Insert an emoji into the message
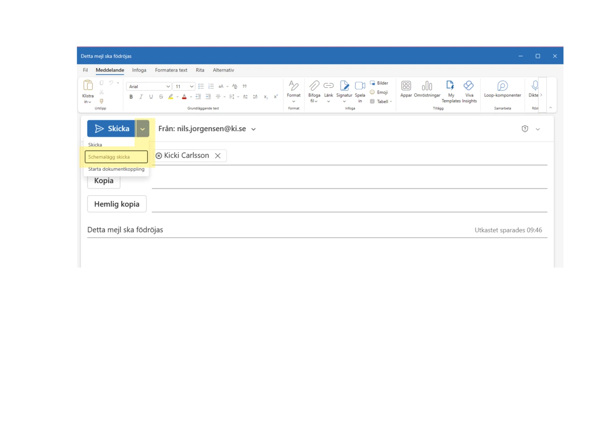Viewport: 601px width, 424px height. [x=378, y=92]
